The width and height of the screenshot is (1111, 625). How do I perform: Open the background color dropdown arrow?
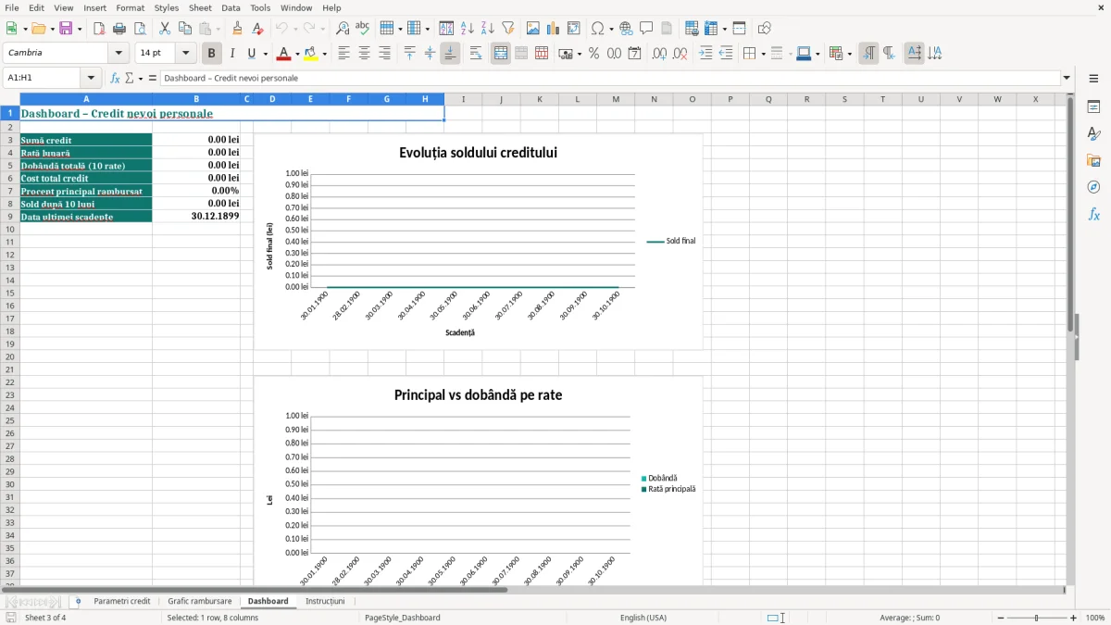coord(324,54)
